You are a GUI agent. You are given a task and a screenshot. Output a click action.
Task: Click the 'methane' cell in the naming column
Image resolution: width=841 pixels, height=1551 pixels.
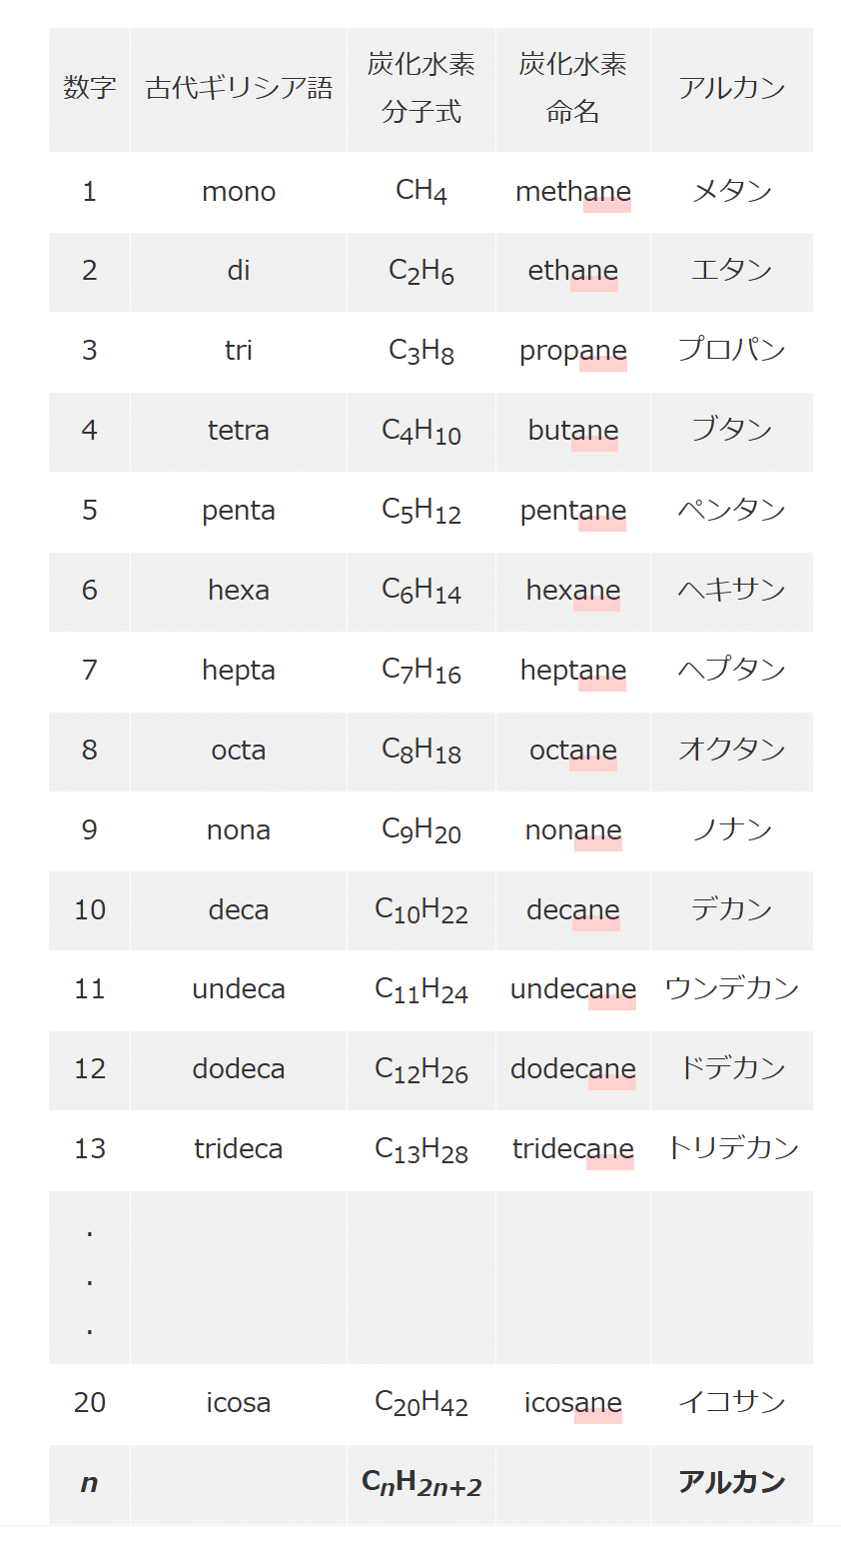(573, 192)
